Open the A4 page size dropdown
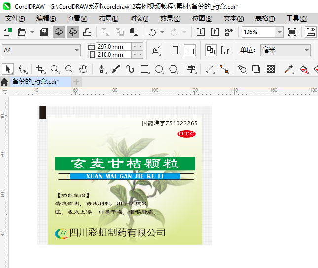This screenshot has width=318, height=268. (41, 50)
